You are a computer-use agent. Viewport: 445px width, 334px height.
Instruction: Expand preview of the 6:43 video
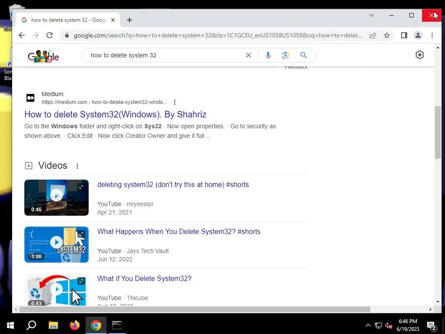click(81, 281)
